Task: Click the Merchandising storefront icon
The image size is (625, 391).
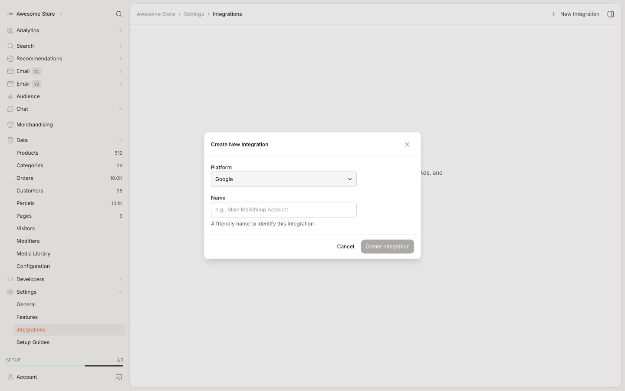Action: pos(10,125)
